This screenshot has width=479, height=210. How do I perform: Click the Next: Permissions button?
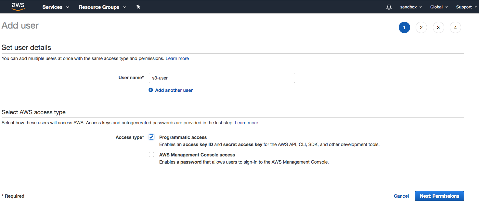(439, 196)
